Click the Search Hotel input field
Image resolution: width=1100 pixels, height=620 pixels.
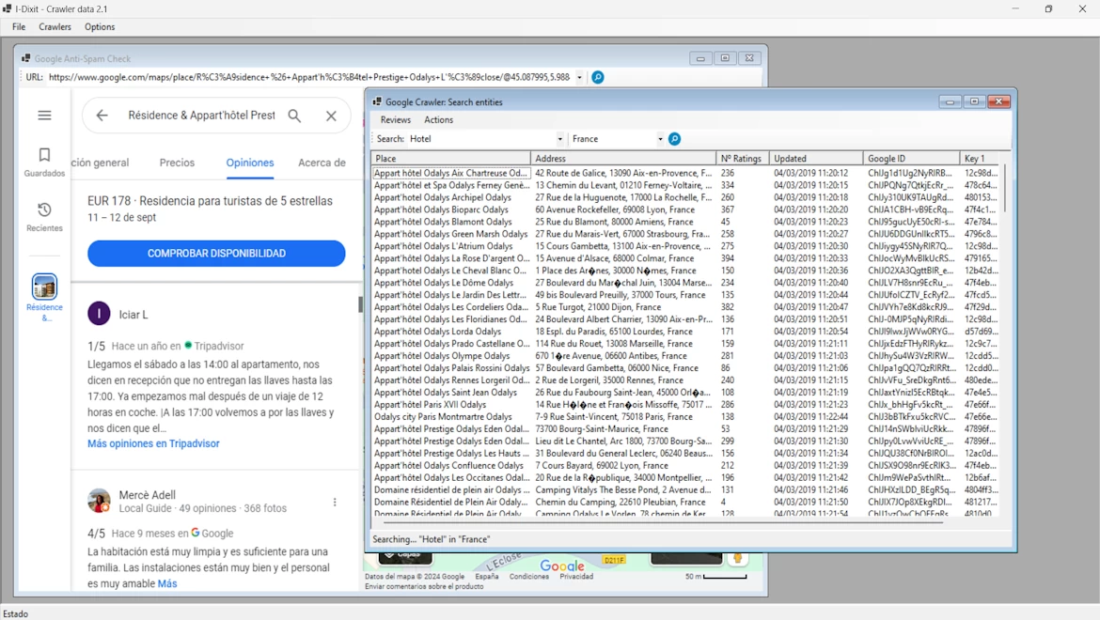(481, 139)
